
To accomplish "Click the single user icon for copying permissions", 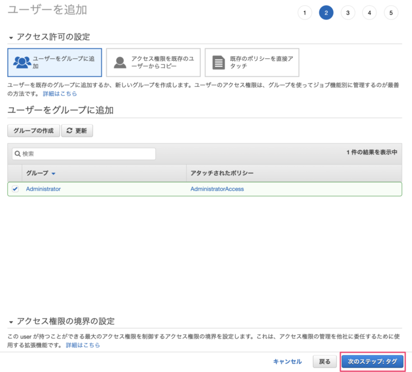I will (x=120, y=62).
